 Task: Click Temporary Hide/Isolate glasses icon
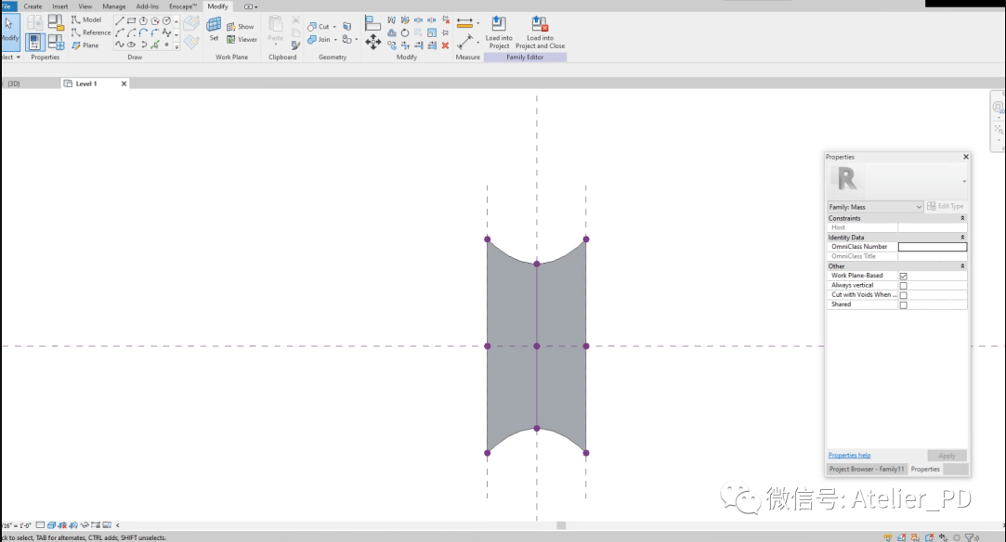pos(85,525)
